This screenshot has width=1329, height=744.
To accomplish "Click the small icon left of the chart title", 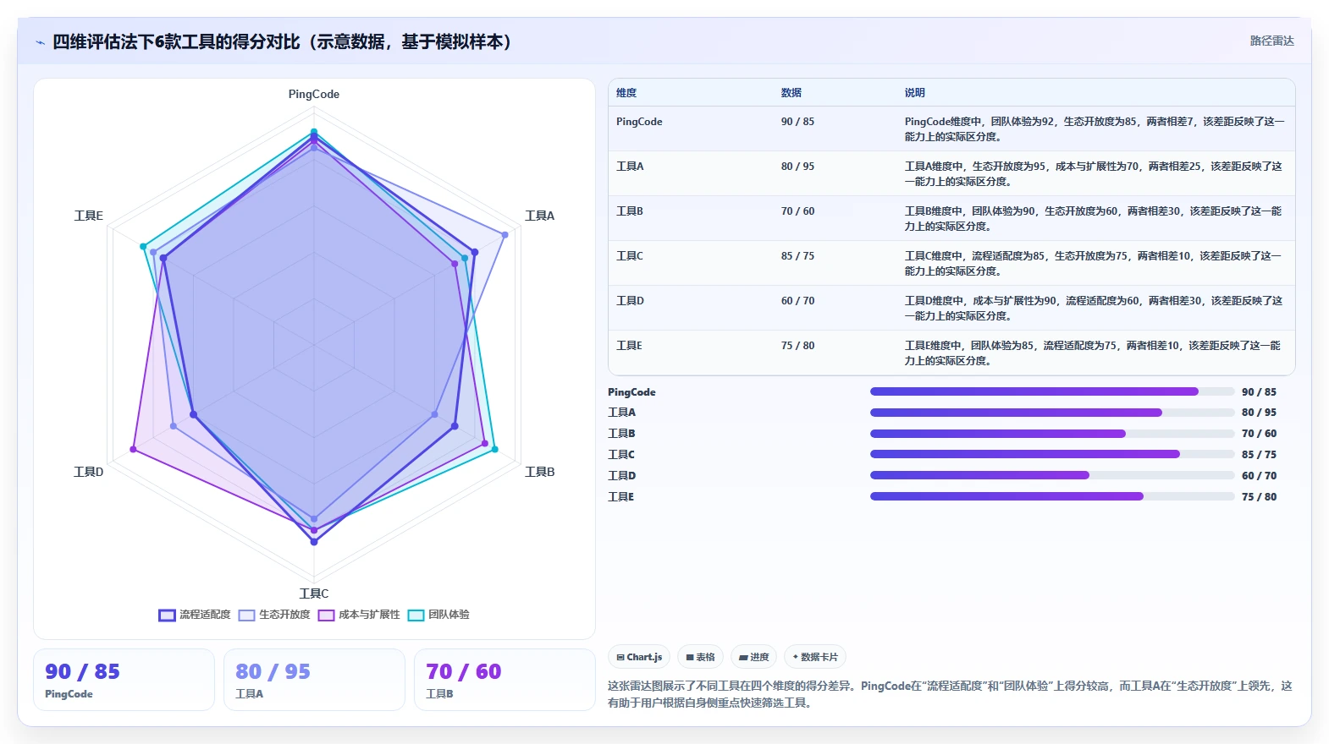I will (40, 42).
